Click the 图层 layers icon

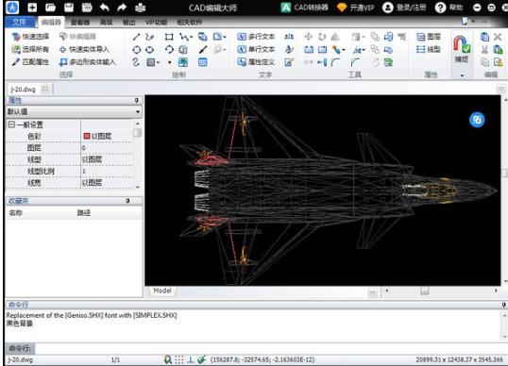pos(429,37)
